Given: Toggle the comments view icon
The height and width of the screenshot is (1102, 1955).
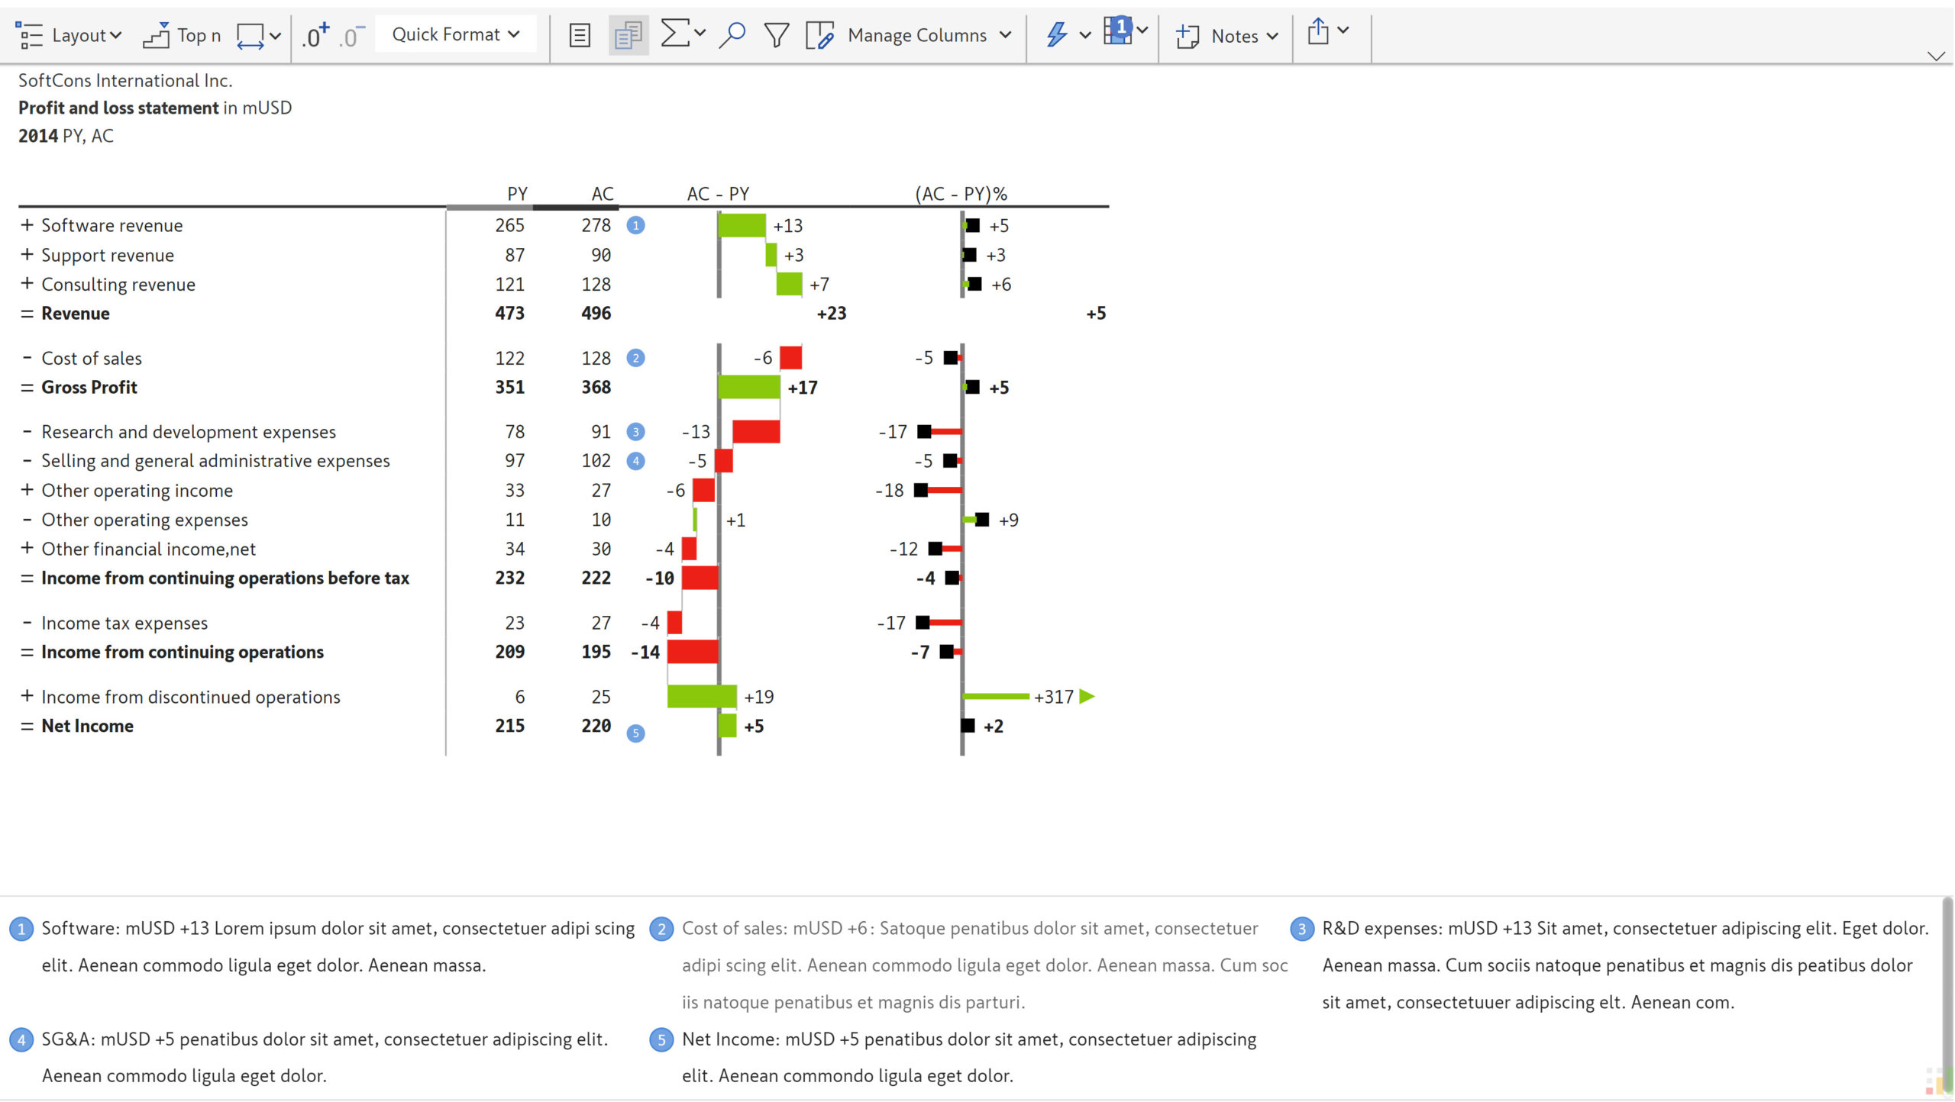Looking at the screenshot, I should (x=627, y=34).
